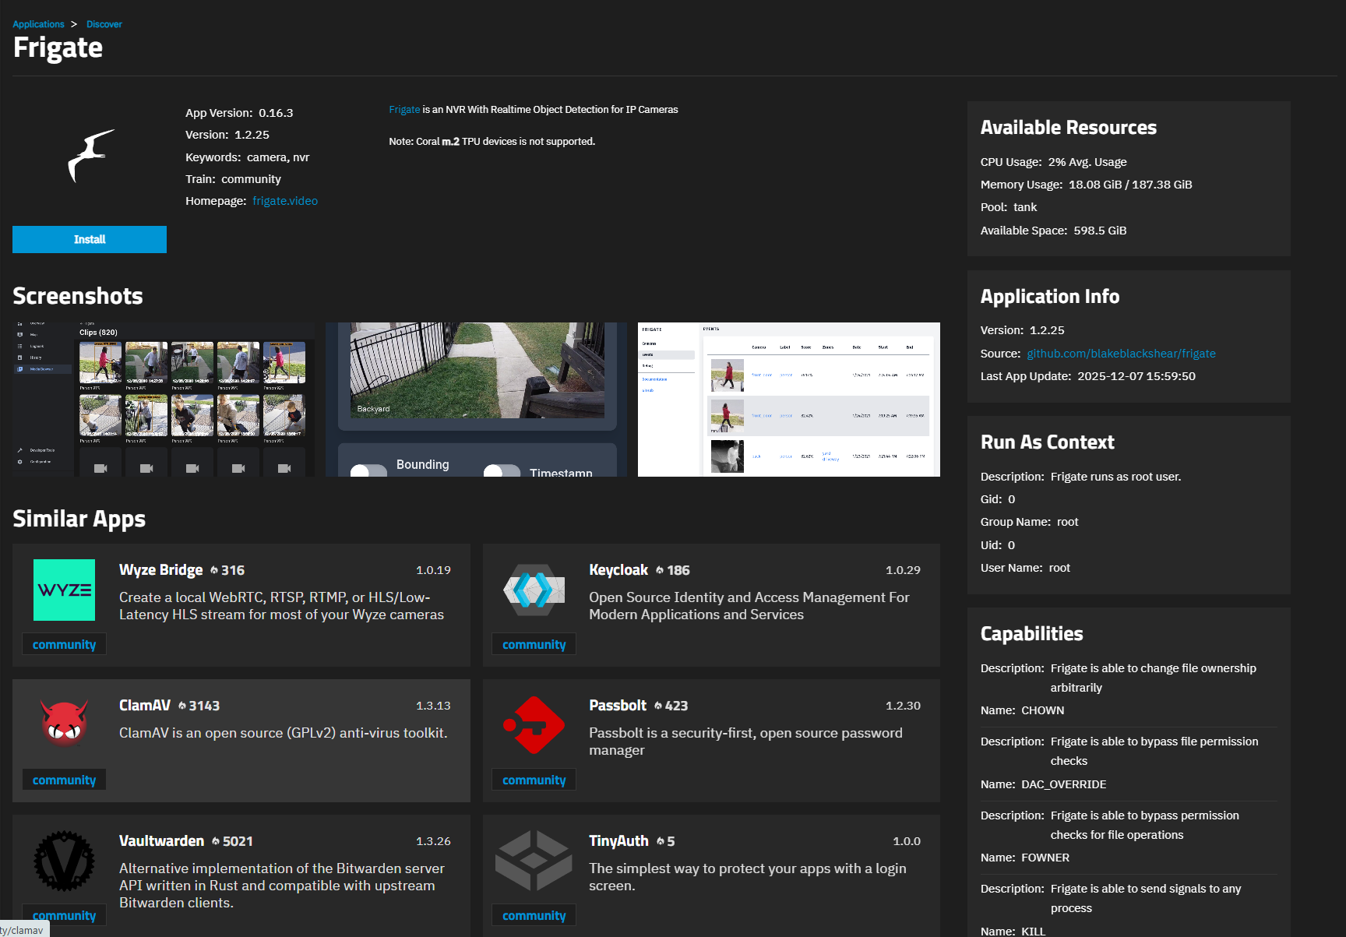Screen dimensions: 1346x937
Task: Click the TinyAuth cube icon
Action: (534, 861)
